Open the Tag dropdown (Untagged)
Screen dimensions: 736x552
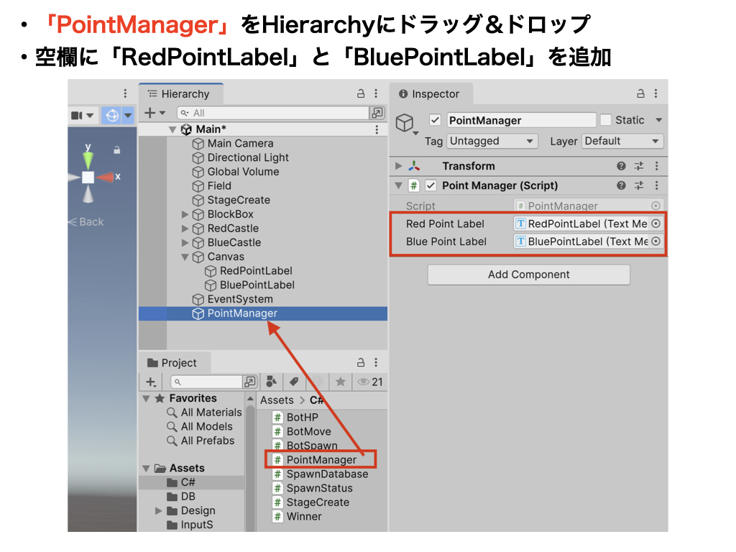tap(492, 142)
